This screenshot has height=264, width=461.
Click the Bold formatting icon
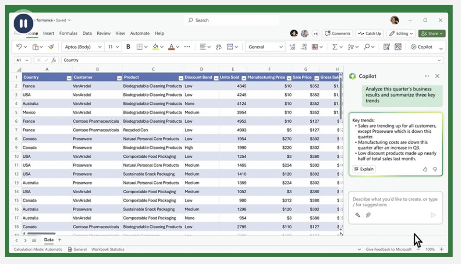(128, 47)
